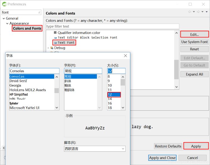Click the Cancel button
Viewport: 210px width, 165px height.
pyautogui.click(x=192, y=158)
